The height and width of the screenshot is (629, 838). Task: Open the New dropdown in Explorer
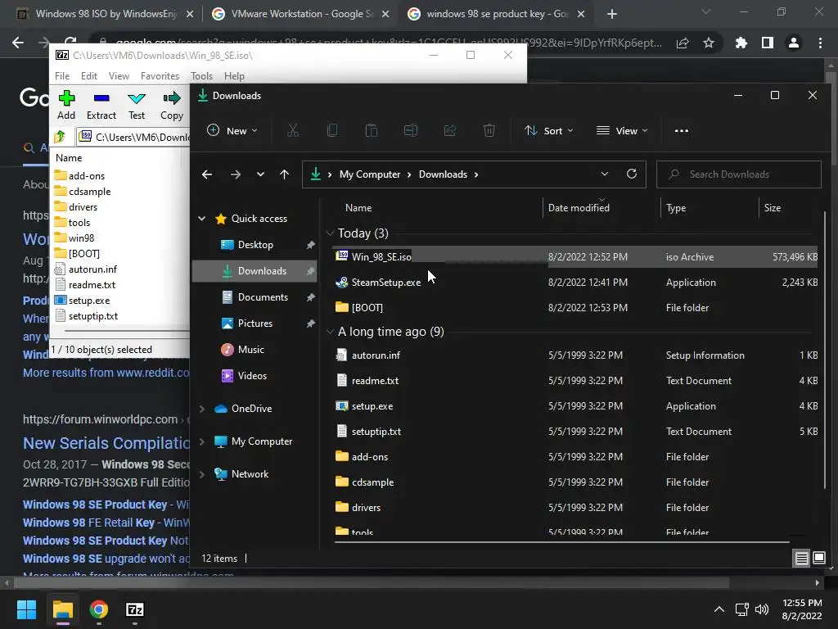click(233, 130)
